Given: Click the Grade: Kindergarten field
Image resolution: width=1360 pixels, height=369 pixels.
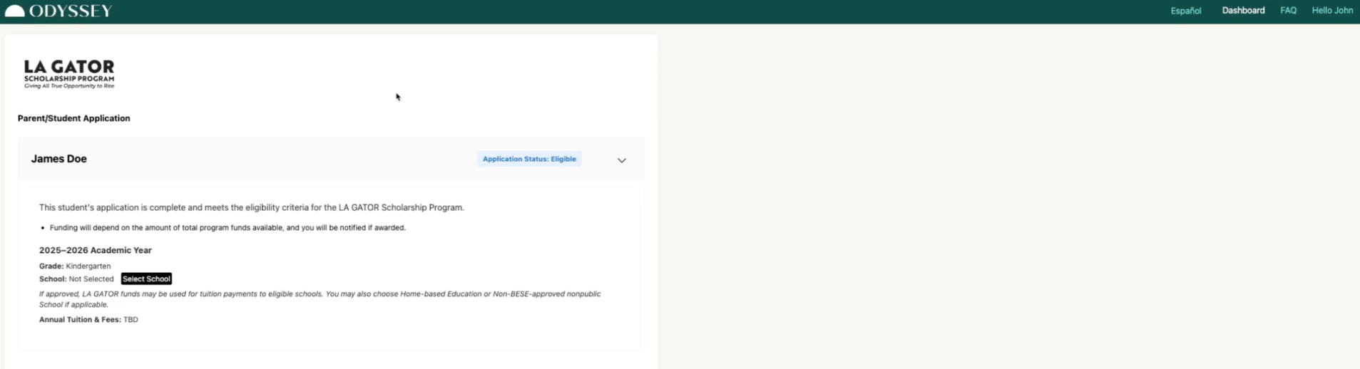Looking at the screenshot, I should (75, 266).
